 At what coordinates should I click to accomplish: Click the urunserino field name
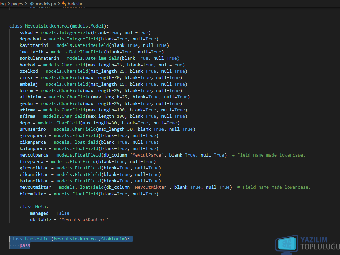[x=33, y=129]
